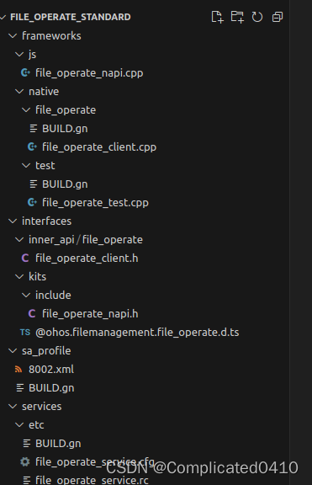The width and height of the screenshot is (312, 485).
Task: Open BUILD.gn inside the file_operate folder
Action: 65,128
